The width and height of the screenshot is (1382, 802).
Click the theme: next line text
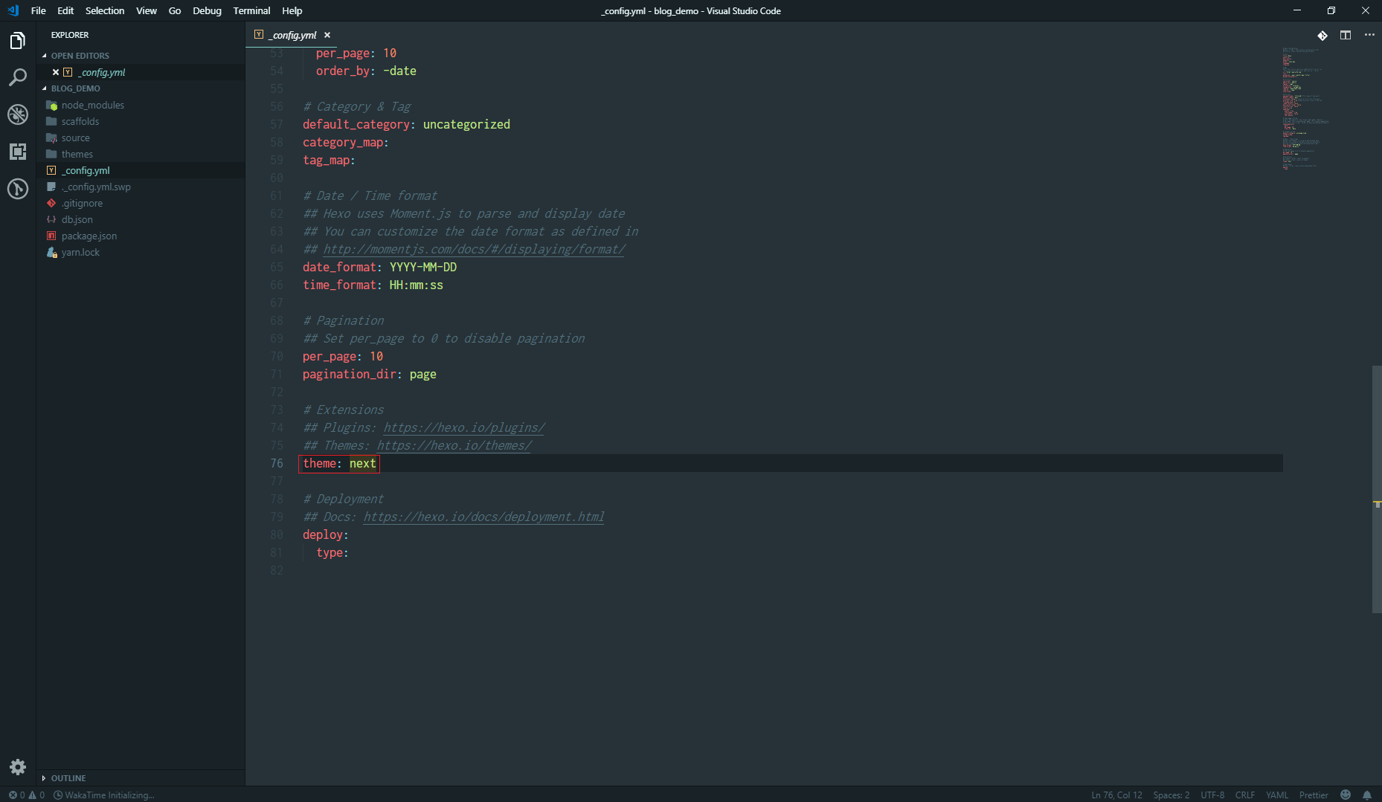point(339,463)
